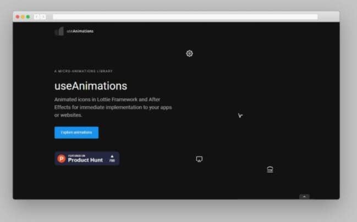Click the animated menu lines icon
The image size is (357, 222).
pos(270,169)
